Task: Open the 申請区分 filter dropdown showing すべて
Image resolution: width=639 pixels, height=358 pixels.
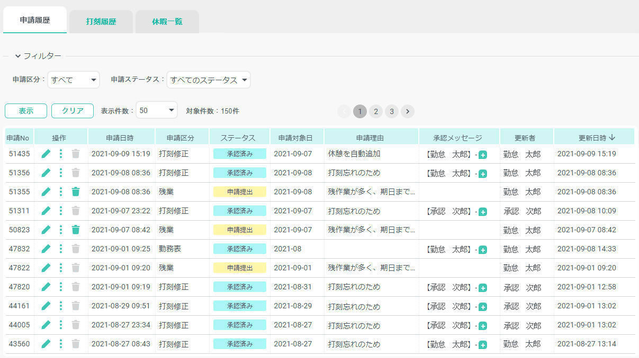Action: 73,80
